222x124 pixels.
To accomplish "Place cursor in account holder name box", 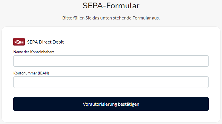I will point(111,61).
